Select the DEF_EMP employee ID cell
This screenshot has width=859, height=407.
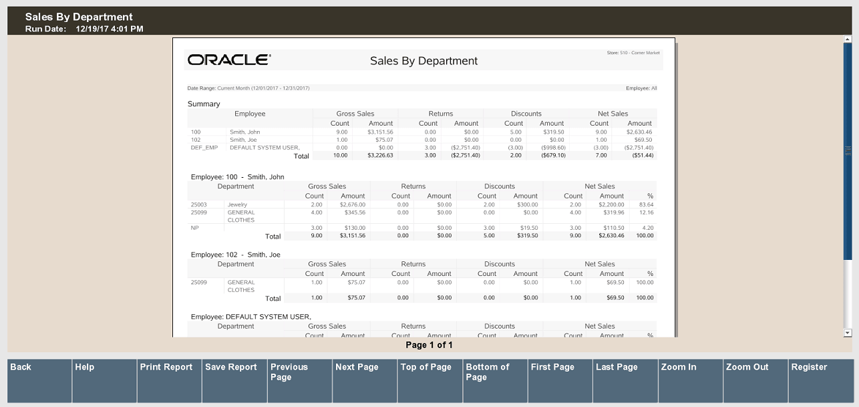click(x=204, y=148)
